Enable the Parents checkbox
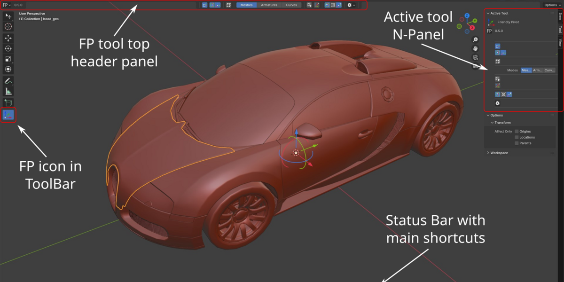 tap(516, 143)
